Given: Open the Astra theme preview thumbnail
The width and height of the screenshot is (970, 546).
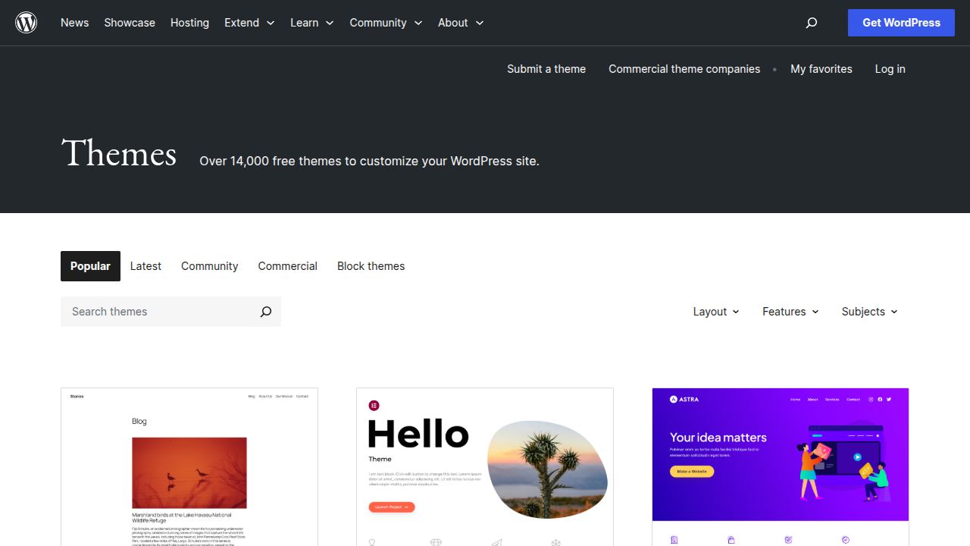Looking at the screenshot, I should tap(780, 453).
